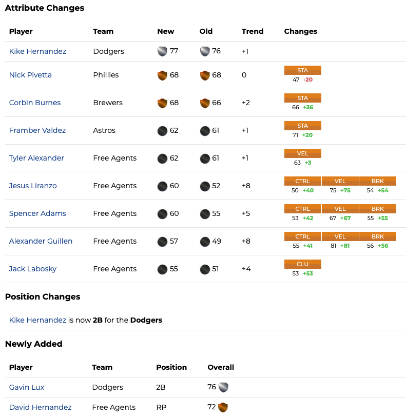The height and width of the screenshot is (417, 406).
Task: Click the Trend column header
Action: pos(253,31)
